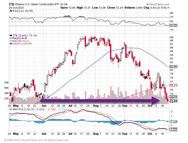Viewport: 188px width, 143px height.
Task: Click the 90 tick on RSI axis
Action: (172, 13)
